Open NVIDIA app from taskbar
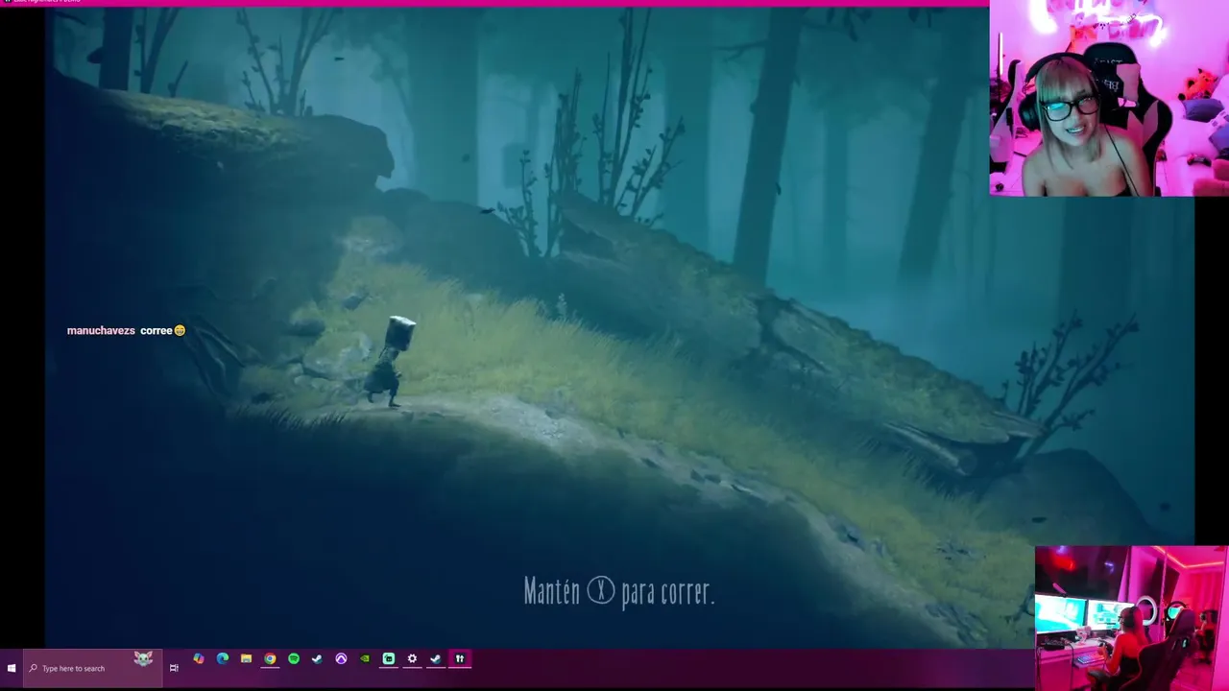Screen dimensions: 1229x691 (365, 658)
